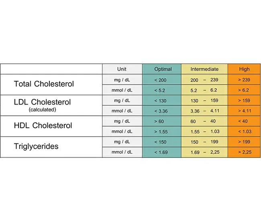Select the orange "High" column header
The width and height of the screenshot is (261, 221).
(x=244, y=69)
